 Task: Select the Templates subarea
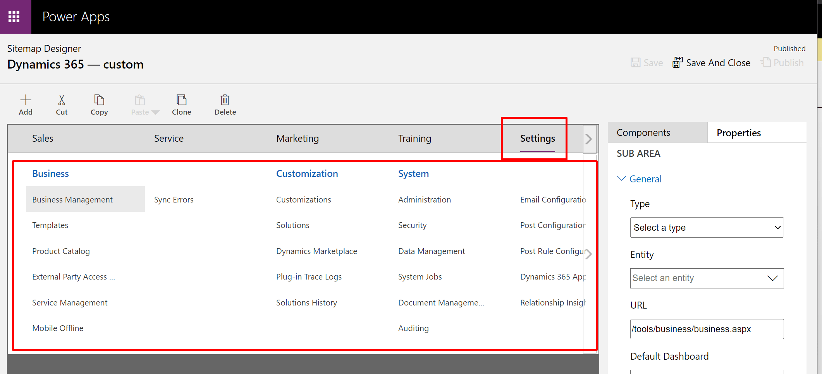[50, 225]
